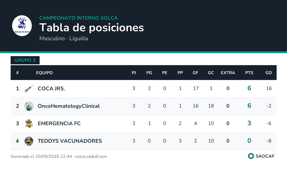Click the CAMPEONATO INTERNO SOLCA heading
Screen dimensions: 287x170
(x=78, y=18)
